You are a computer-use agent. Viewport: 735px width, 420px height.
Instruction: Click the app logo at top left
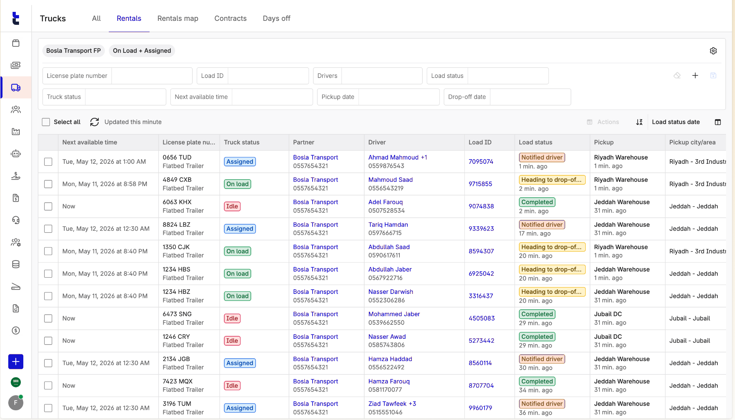click(x=16, y=18)
